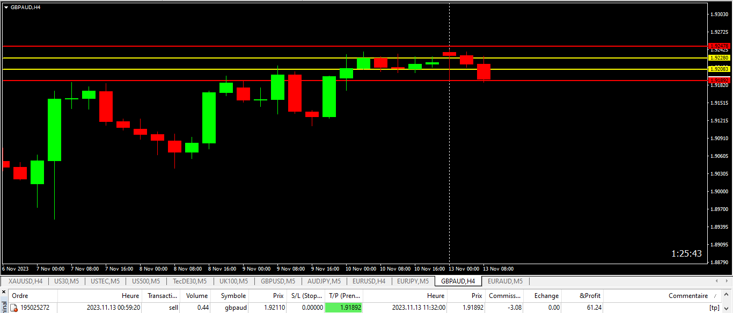Sort by the first Heure column header
Viewport: 733px width, 313px height.
99,296
